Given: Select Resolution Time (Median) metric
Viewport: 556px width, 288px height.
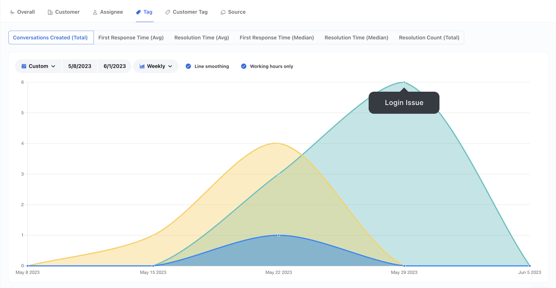Looking at the screenshot, I should 356,38.
